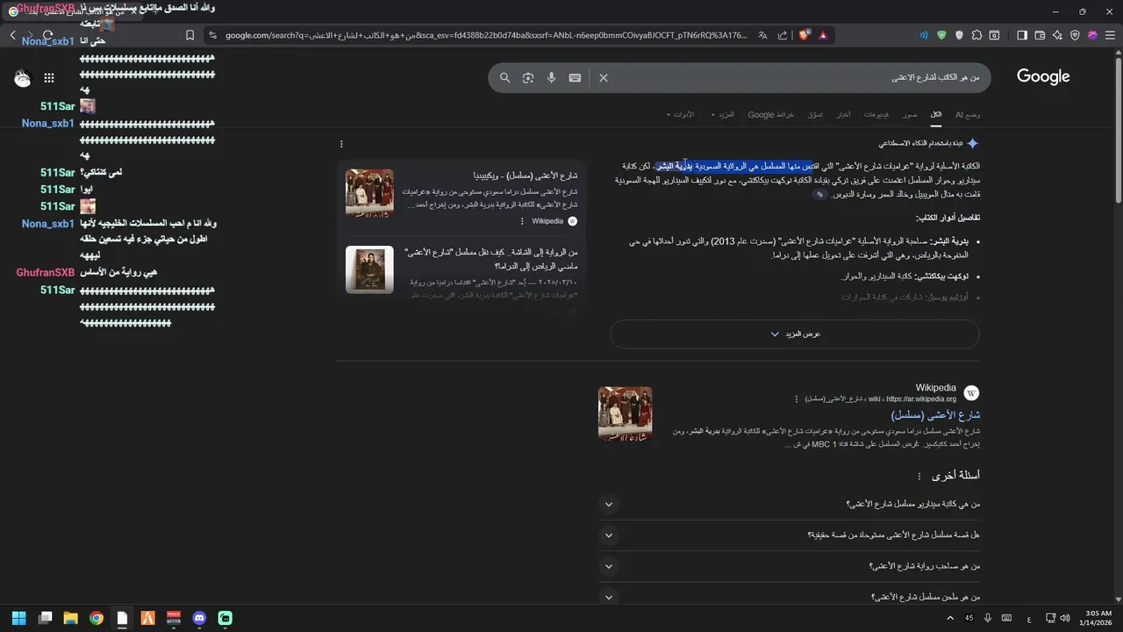
Task: Switch to the وضع AI tab
Action: (968, 114)
